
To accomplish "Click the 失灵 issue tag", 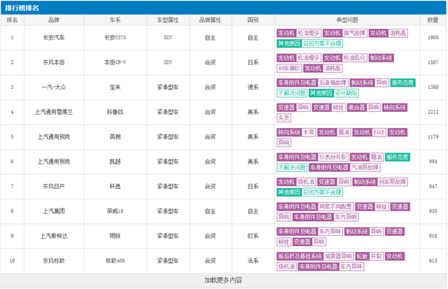I will 283,118.
